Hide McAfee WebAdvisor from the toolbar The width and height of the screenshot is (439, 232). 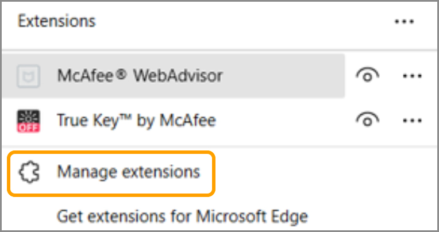(x=367, y=76)
